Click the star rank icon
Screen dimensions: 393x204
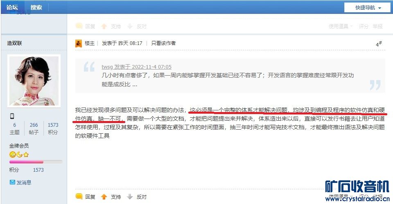coord(26,155)
